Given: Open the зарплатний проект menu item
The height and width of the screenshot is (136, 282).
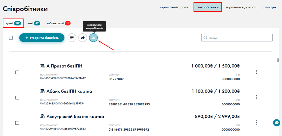Looking at the screenshot, I should pos(174,8).
